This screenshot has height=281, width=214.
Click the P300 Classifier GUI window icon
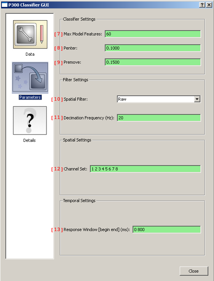pos(4,5)
